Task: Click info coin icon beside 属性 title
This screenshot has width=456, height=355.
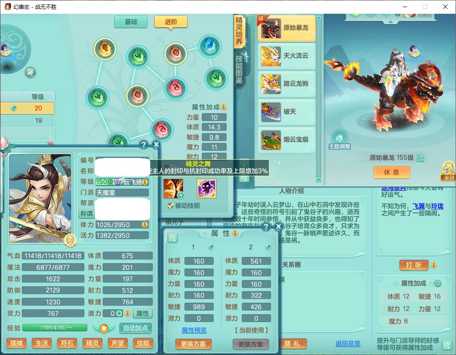Action: (235, 233)
